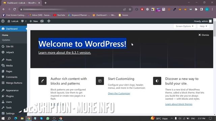Open Microsoft Edge from taskbar
The height and width of the screenshot is (121, 216).
pos(16,118)
